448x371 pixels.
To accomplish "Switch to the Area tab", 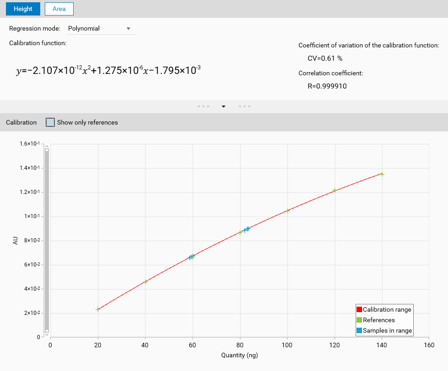I will (59, 9).
